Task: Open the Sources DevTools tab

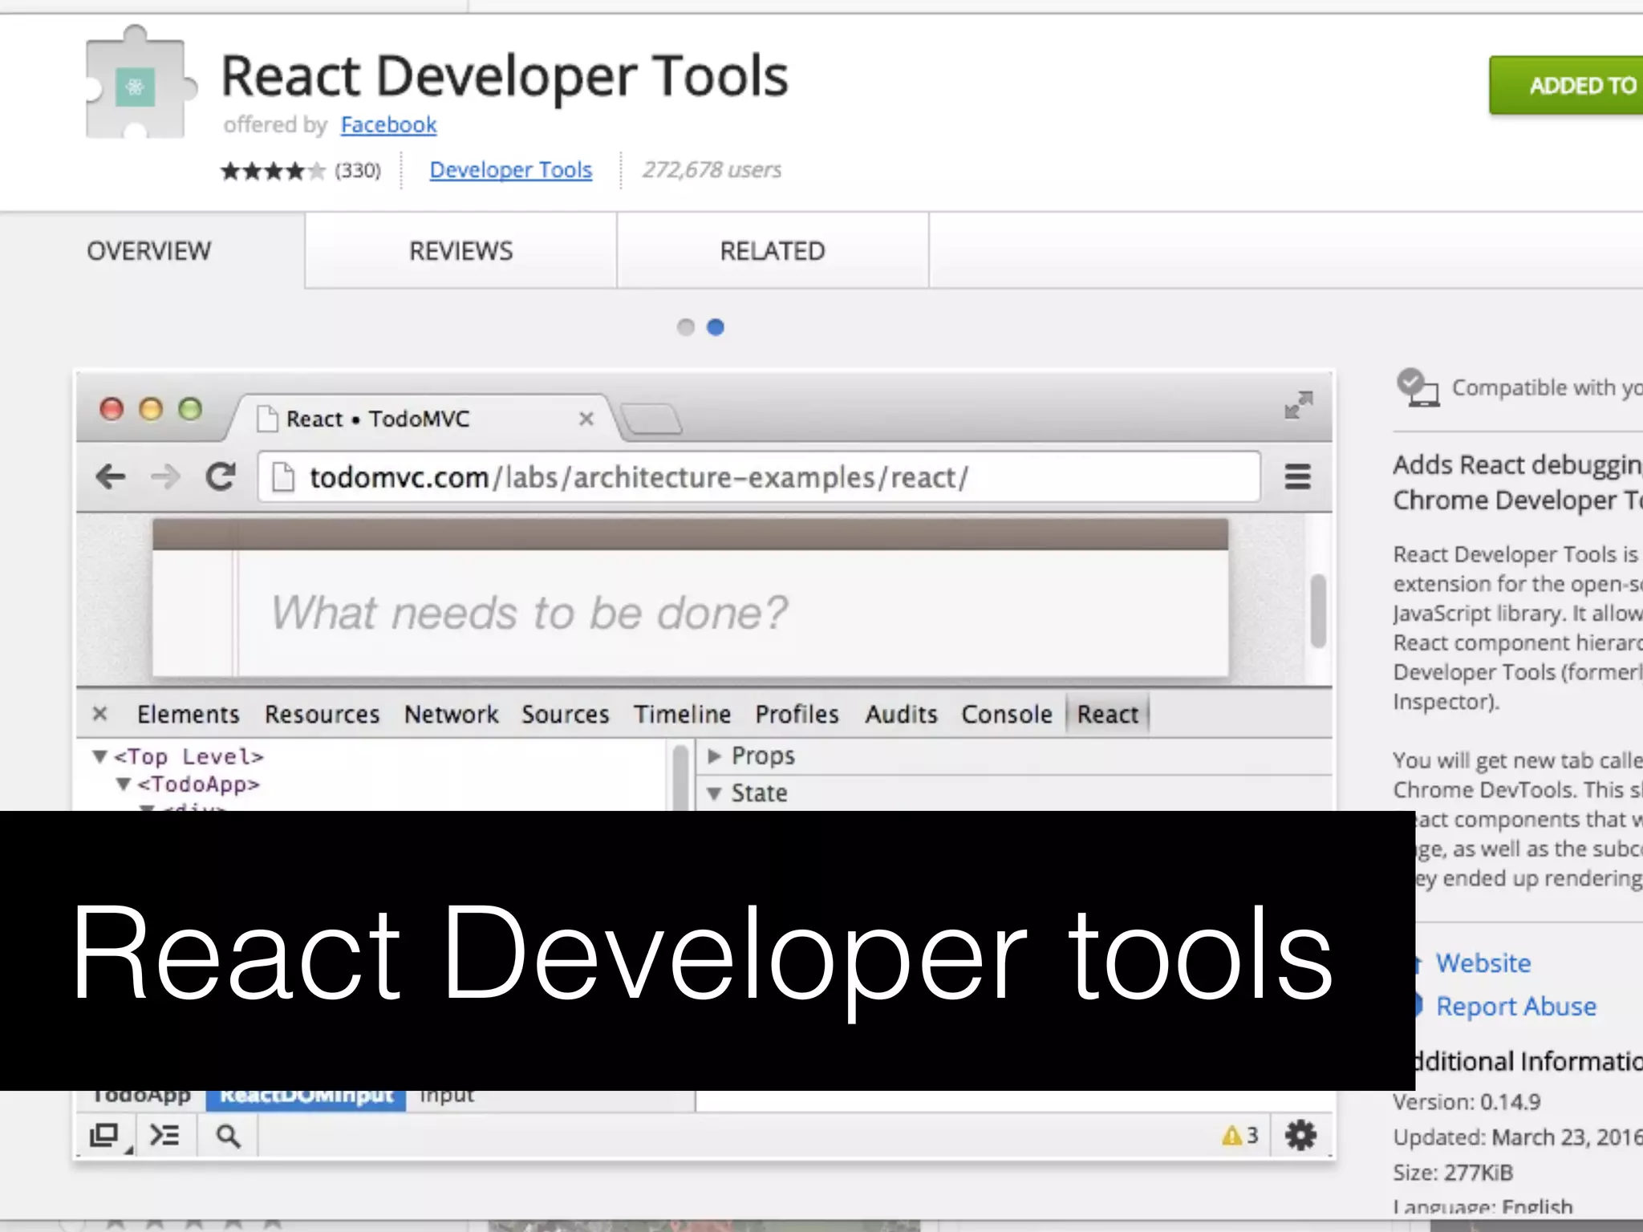Action: pos(566,714)
